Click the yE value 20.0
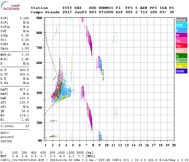 click(25, 111)
